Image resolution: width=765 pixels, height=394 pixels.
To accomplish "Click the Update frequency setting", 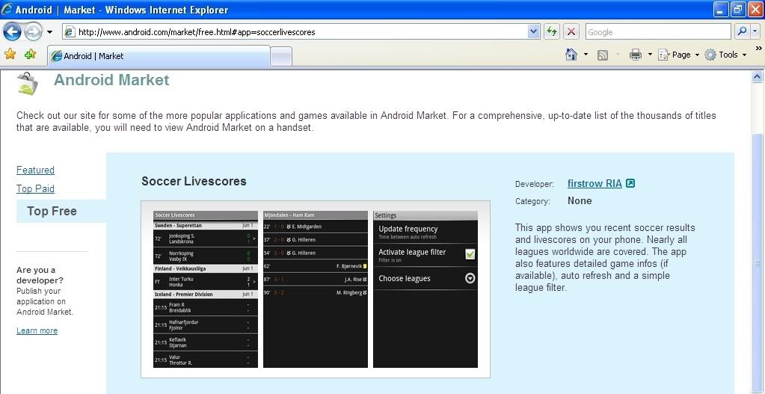I will 425,232.
